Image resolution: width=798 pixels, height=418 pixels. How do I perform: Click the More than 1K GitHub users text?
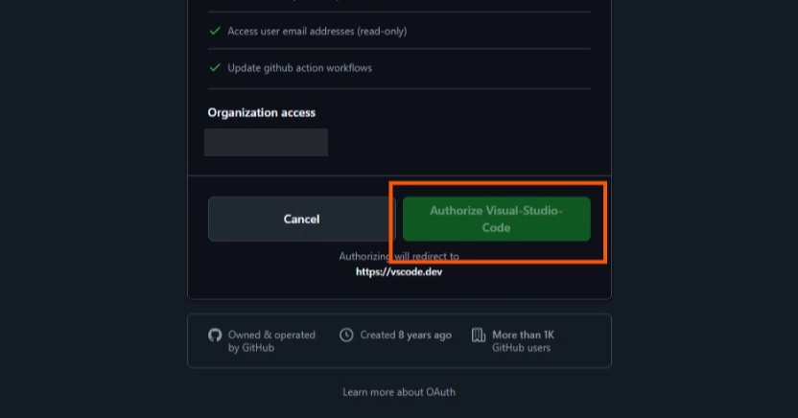coord(523,341)
